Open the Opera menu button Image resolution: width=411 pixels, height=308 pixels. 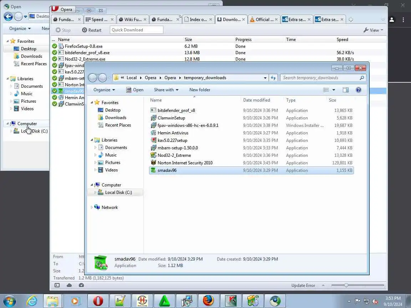pyautogui.click(x=64, y=9)
